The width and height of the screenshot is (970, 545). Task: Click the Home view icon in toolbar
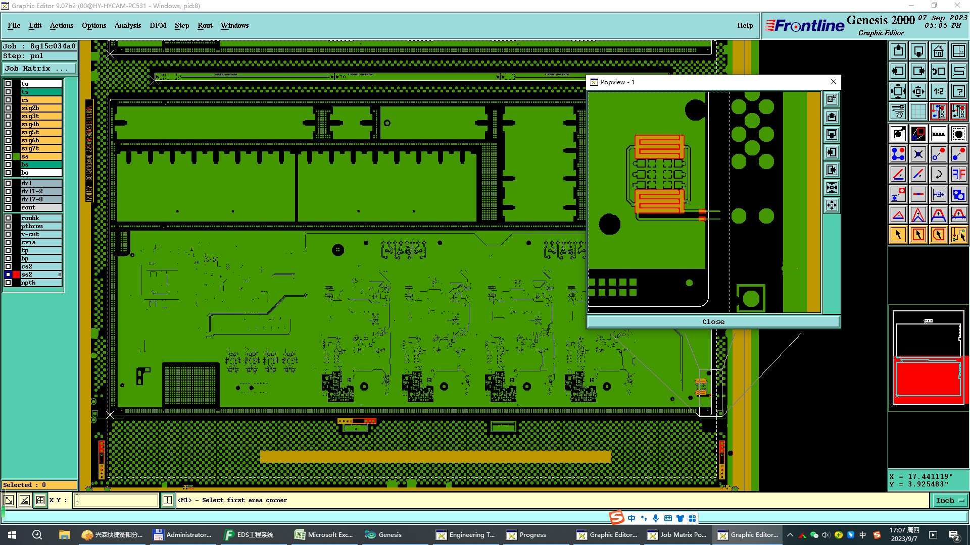[938, 51]
